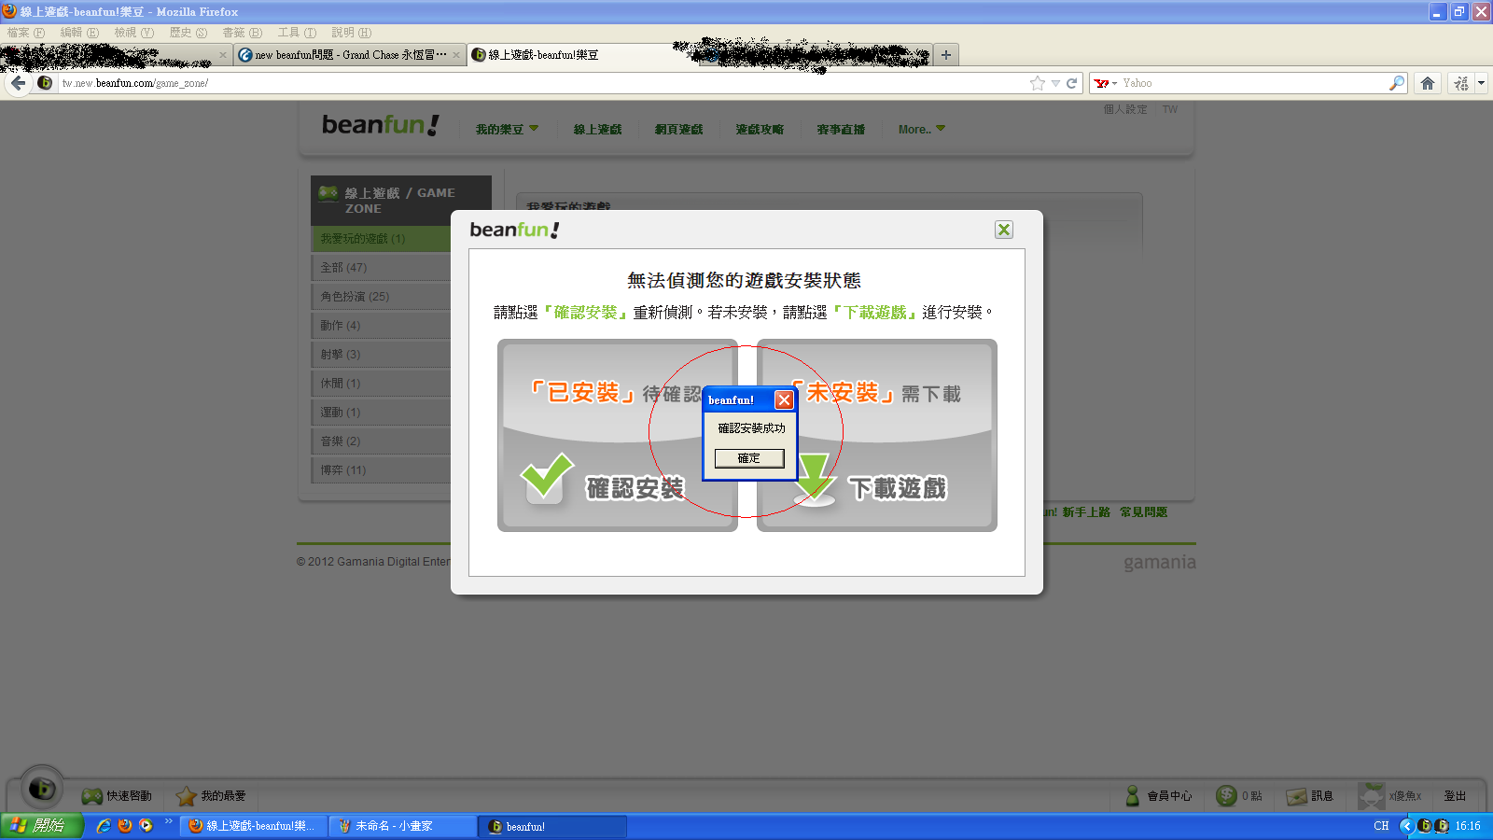Open 賽事直播 in site navigation
Image resolution: width=1493 pixels, height=840 pixels.
(x=841, y=130)
